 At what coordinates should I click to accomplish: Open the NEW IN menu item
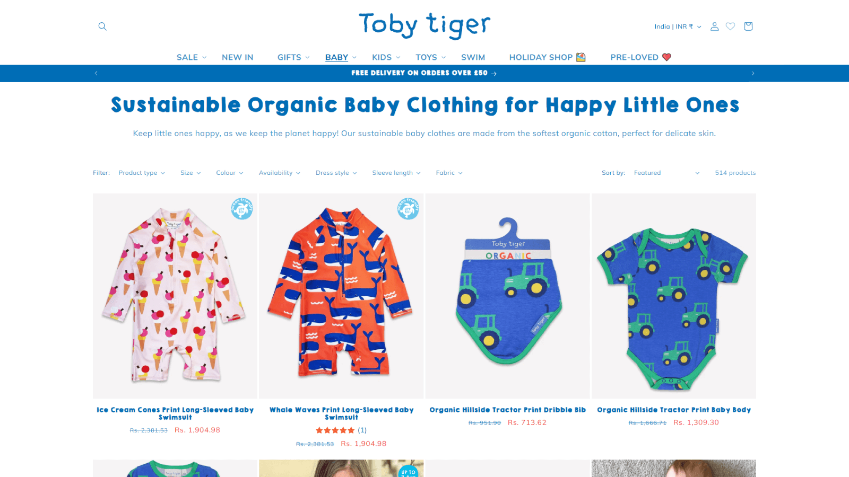point(237,57)
